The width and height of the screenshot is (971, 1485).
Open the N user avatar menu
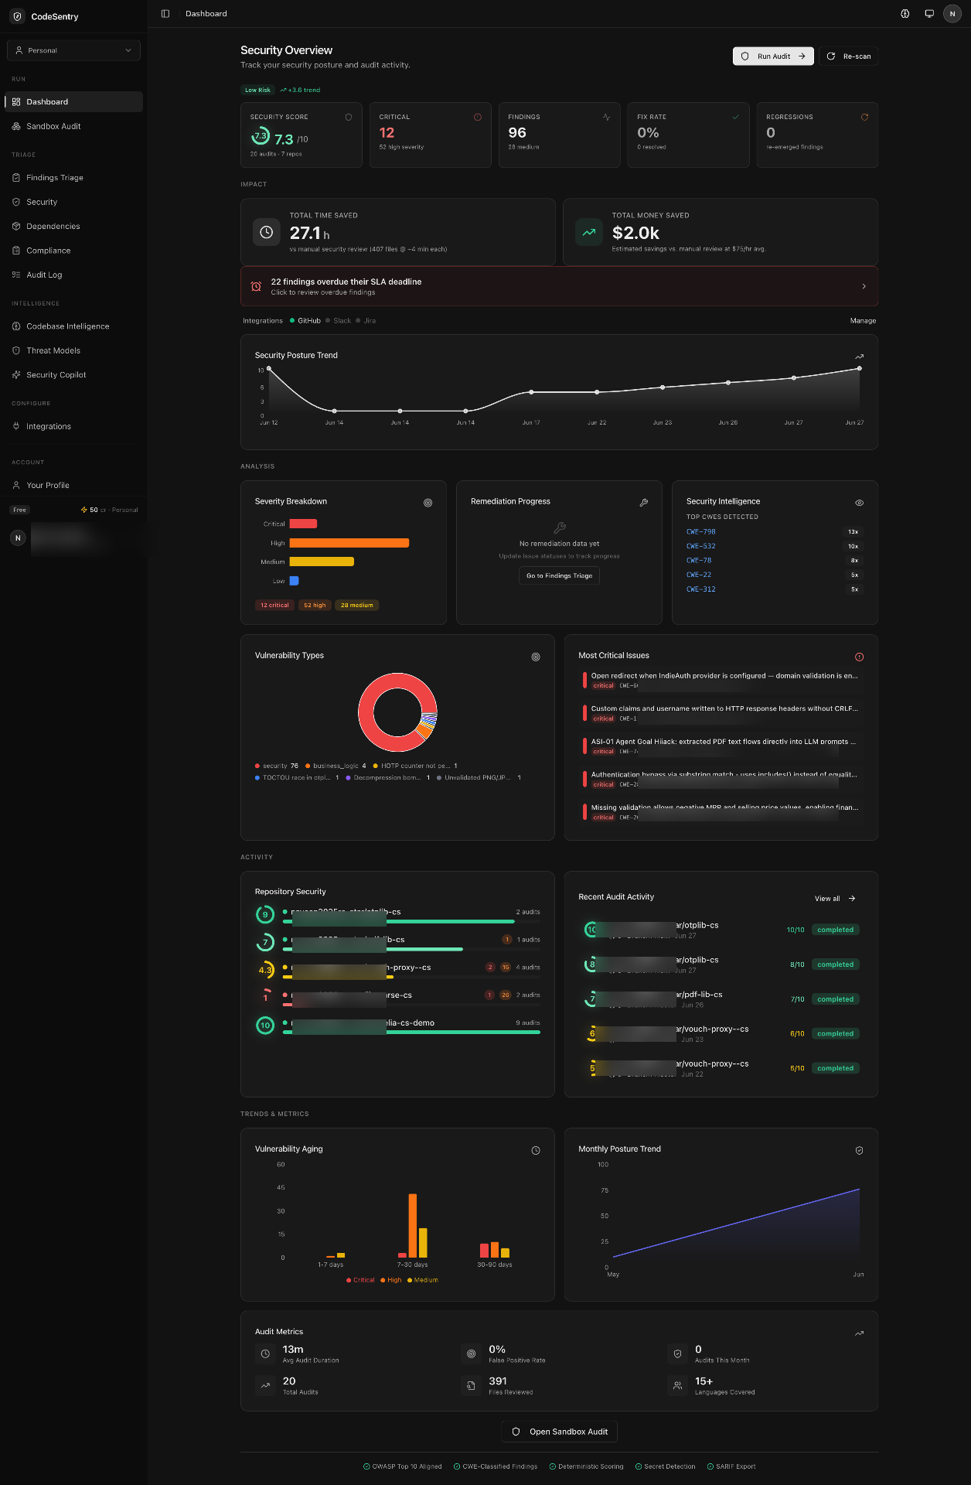coord(952,14)
